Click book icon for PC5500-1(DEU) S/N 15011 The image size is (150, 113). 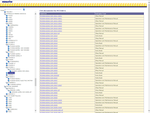(x=10, y=71)
